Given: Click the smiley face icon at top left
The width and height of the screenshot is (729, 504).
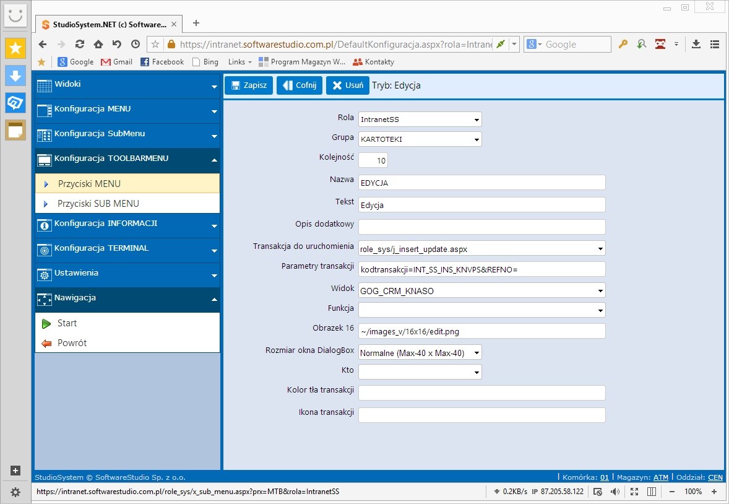Looking at the screenshot, I should point(15,15).
